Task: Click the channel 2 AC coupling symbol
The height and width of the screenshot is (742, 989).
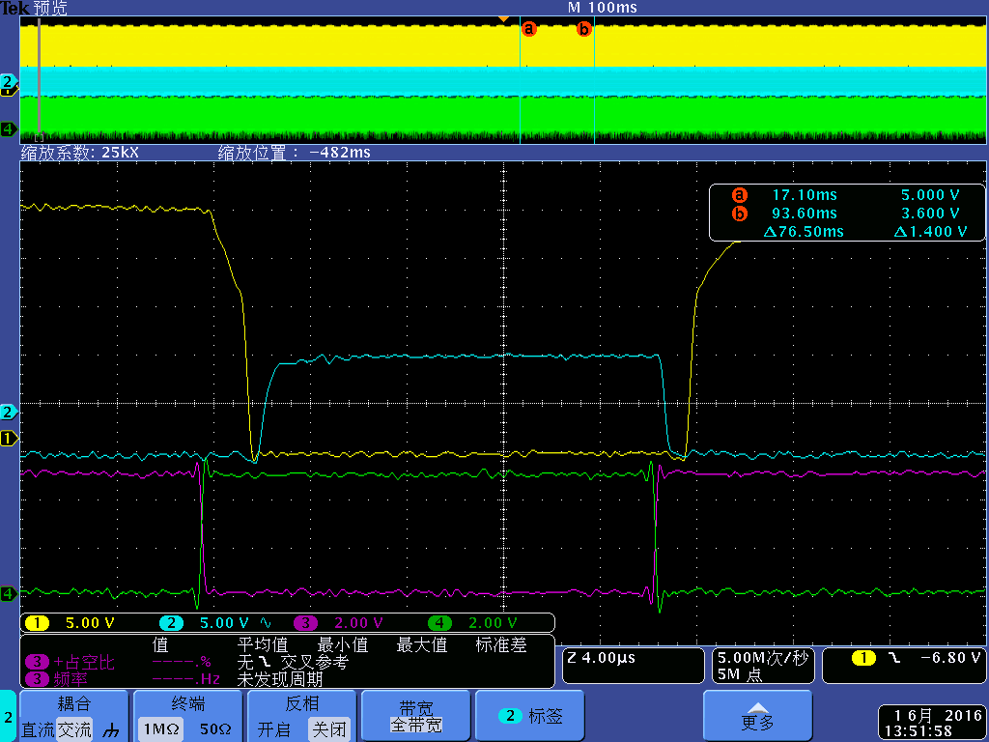Action: pos(266,623)
